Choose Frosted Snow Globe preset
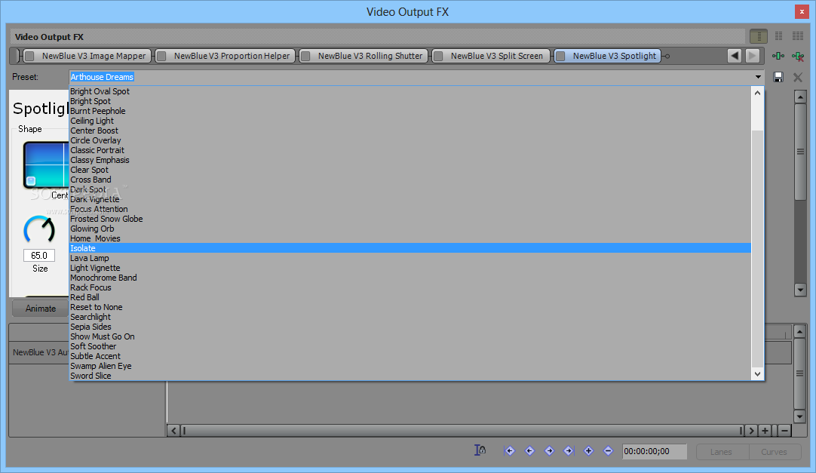 (x=410, y=219)
